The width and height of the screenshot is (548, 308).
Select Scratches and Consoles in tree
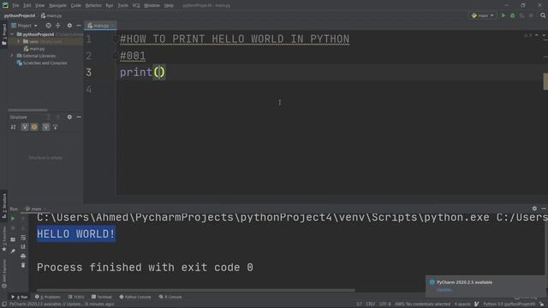tap(42, 63)
